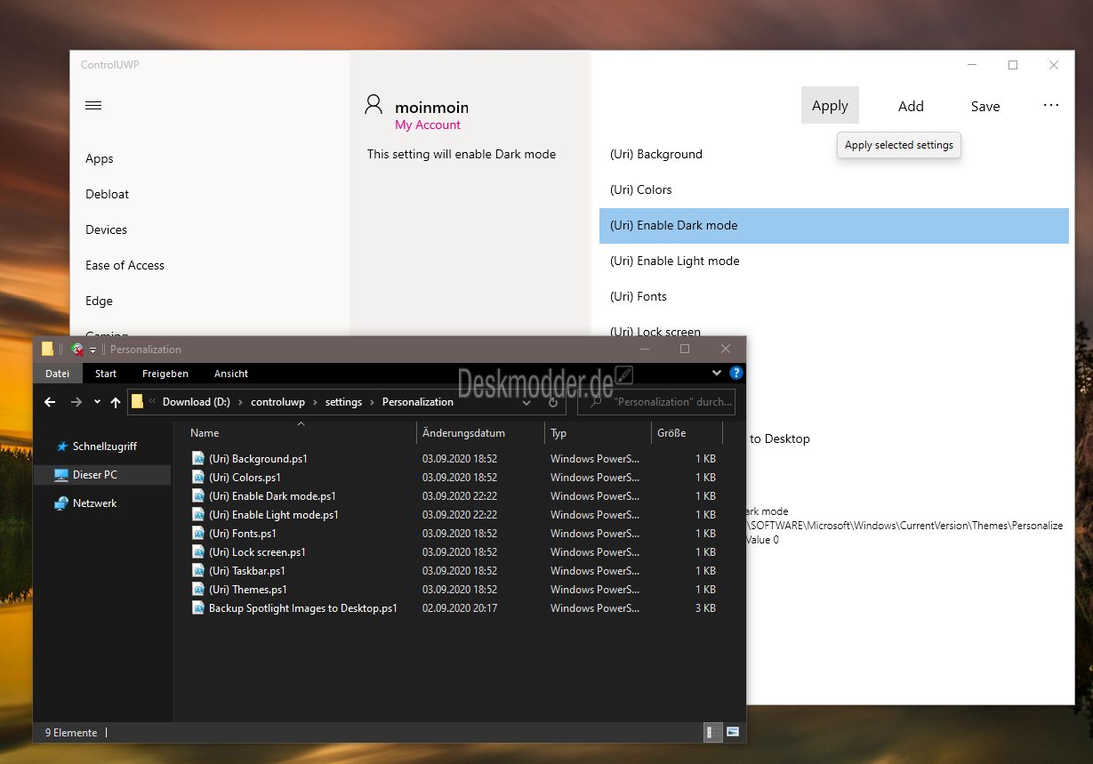Image resolution: width=1093 pixels, height=764 pixels.
Task: Open the Datei tab in Explorer
Action: click(58, 374)
